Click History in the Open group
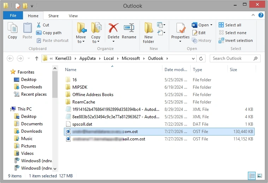 pyautogui.click(x=202, y=40)
